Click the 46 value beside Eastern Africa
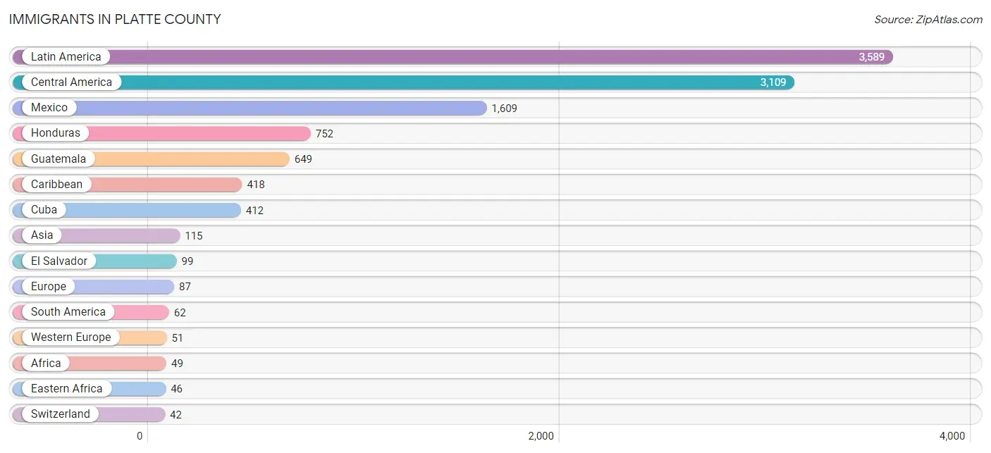Image resolution: width=991 pixels, height=453 pixels. [x=176, y=389]
